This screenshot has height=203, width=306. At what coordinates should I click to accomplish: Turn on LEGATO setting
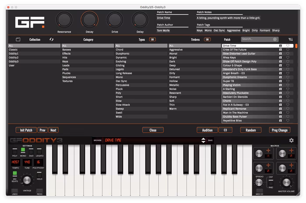point(39,150)
